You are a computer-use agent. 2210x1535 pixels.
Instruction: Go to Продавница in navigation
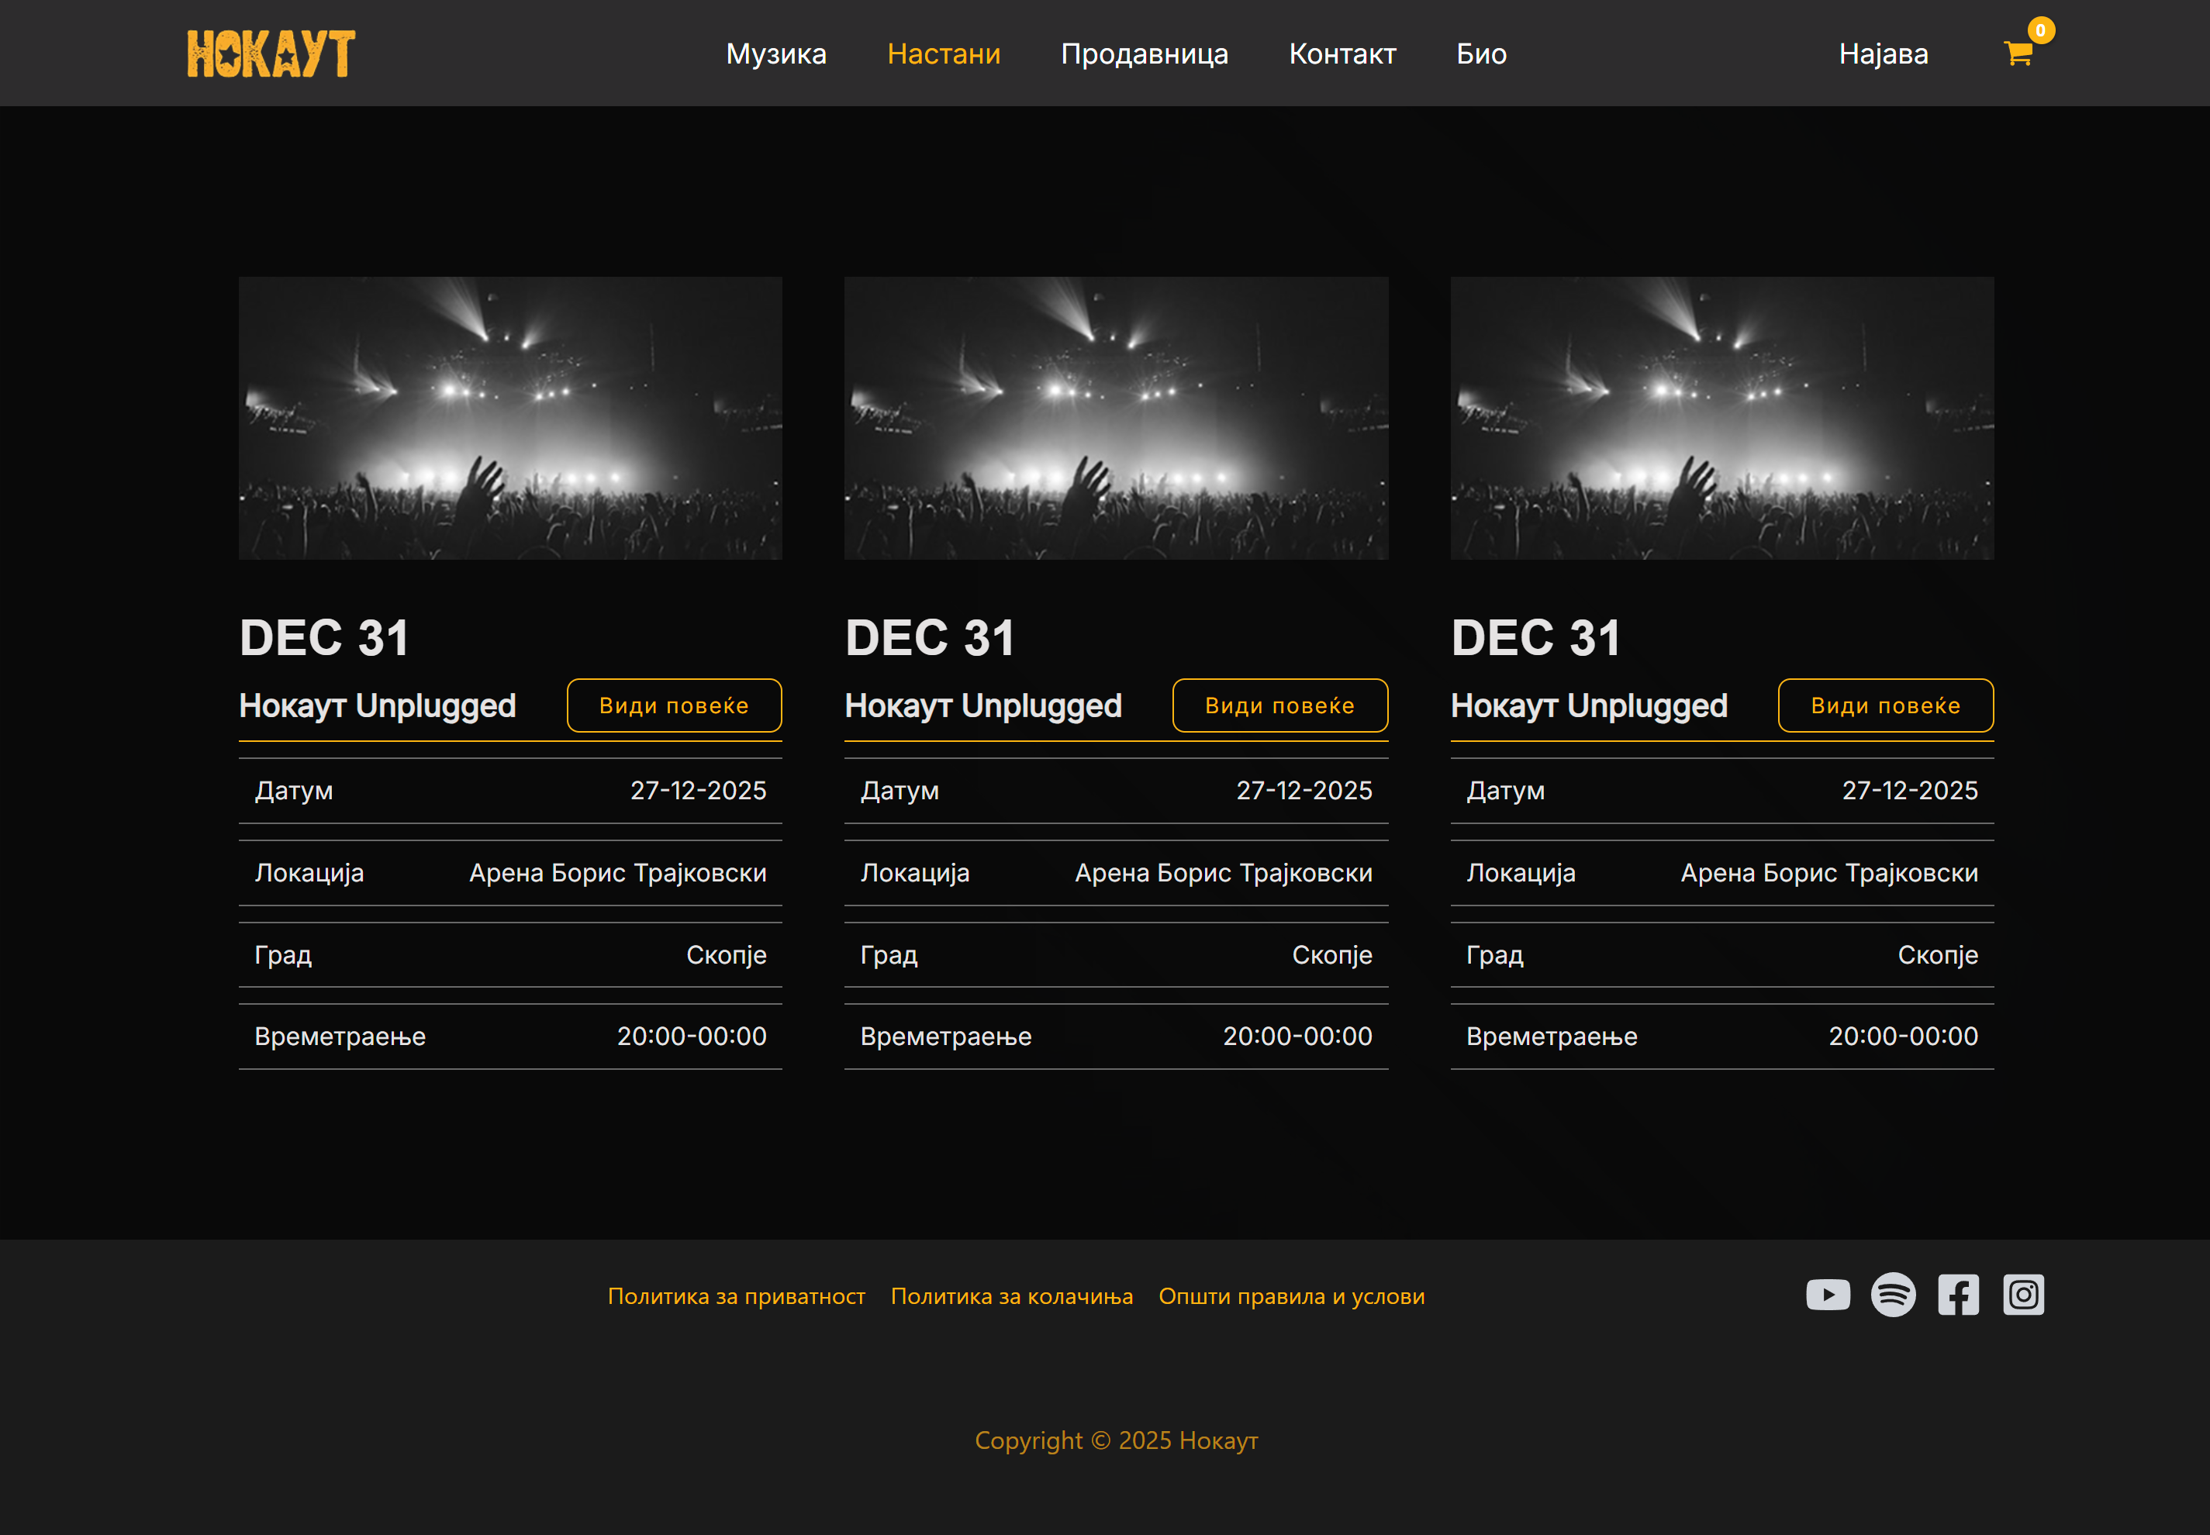point(1144,53)
